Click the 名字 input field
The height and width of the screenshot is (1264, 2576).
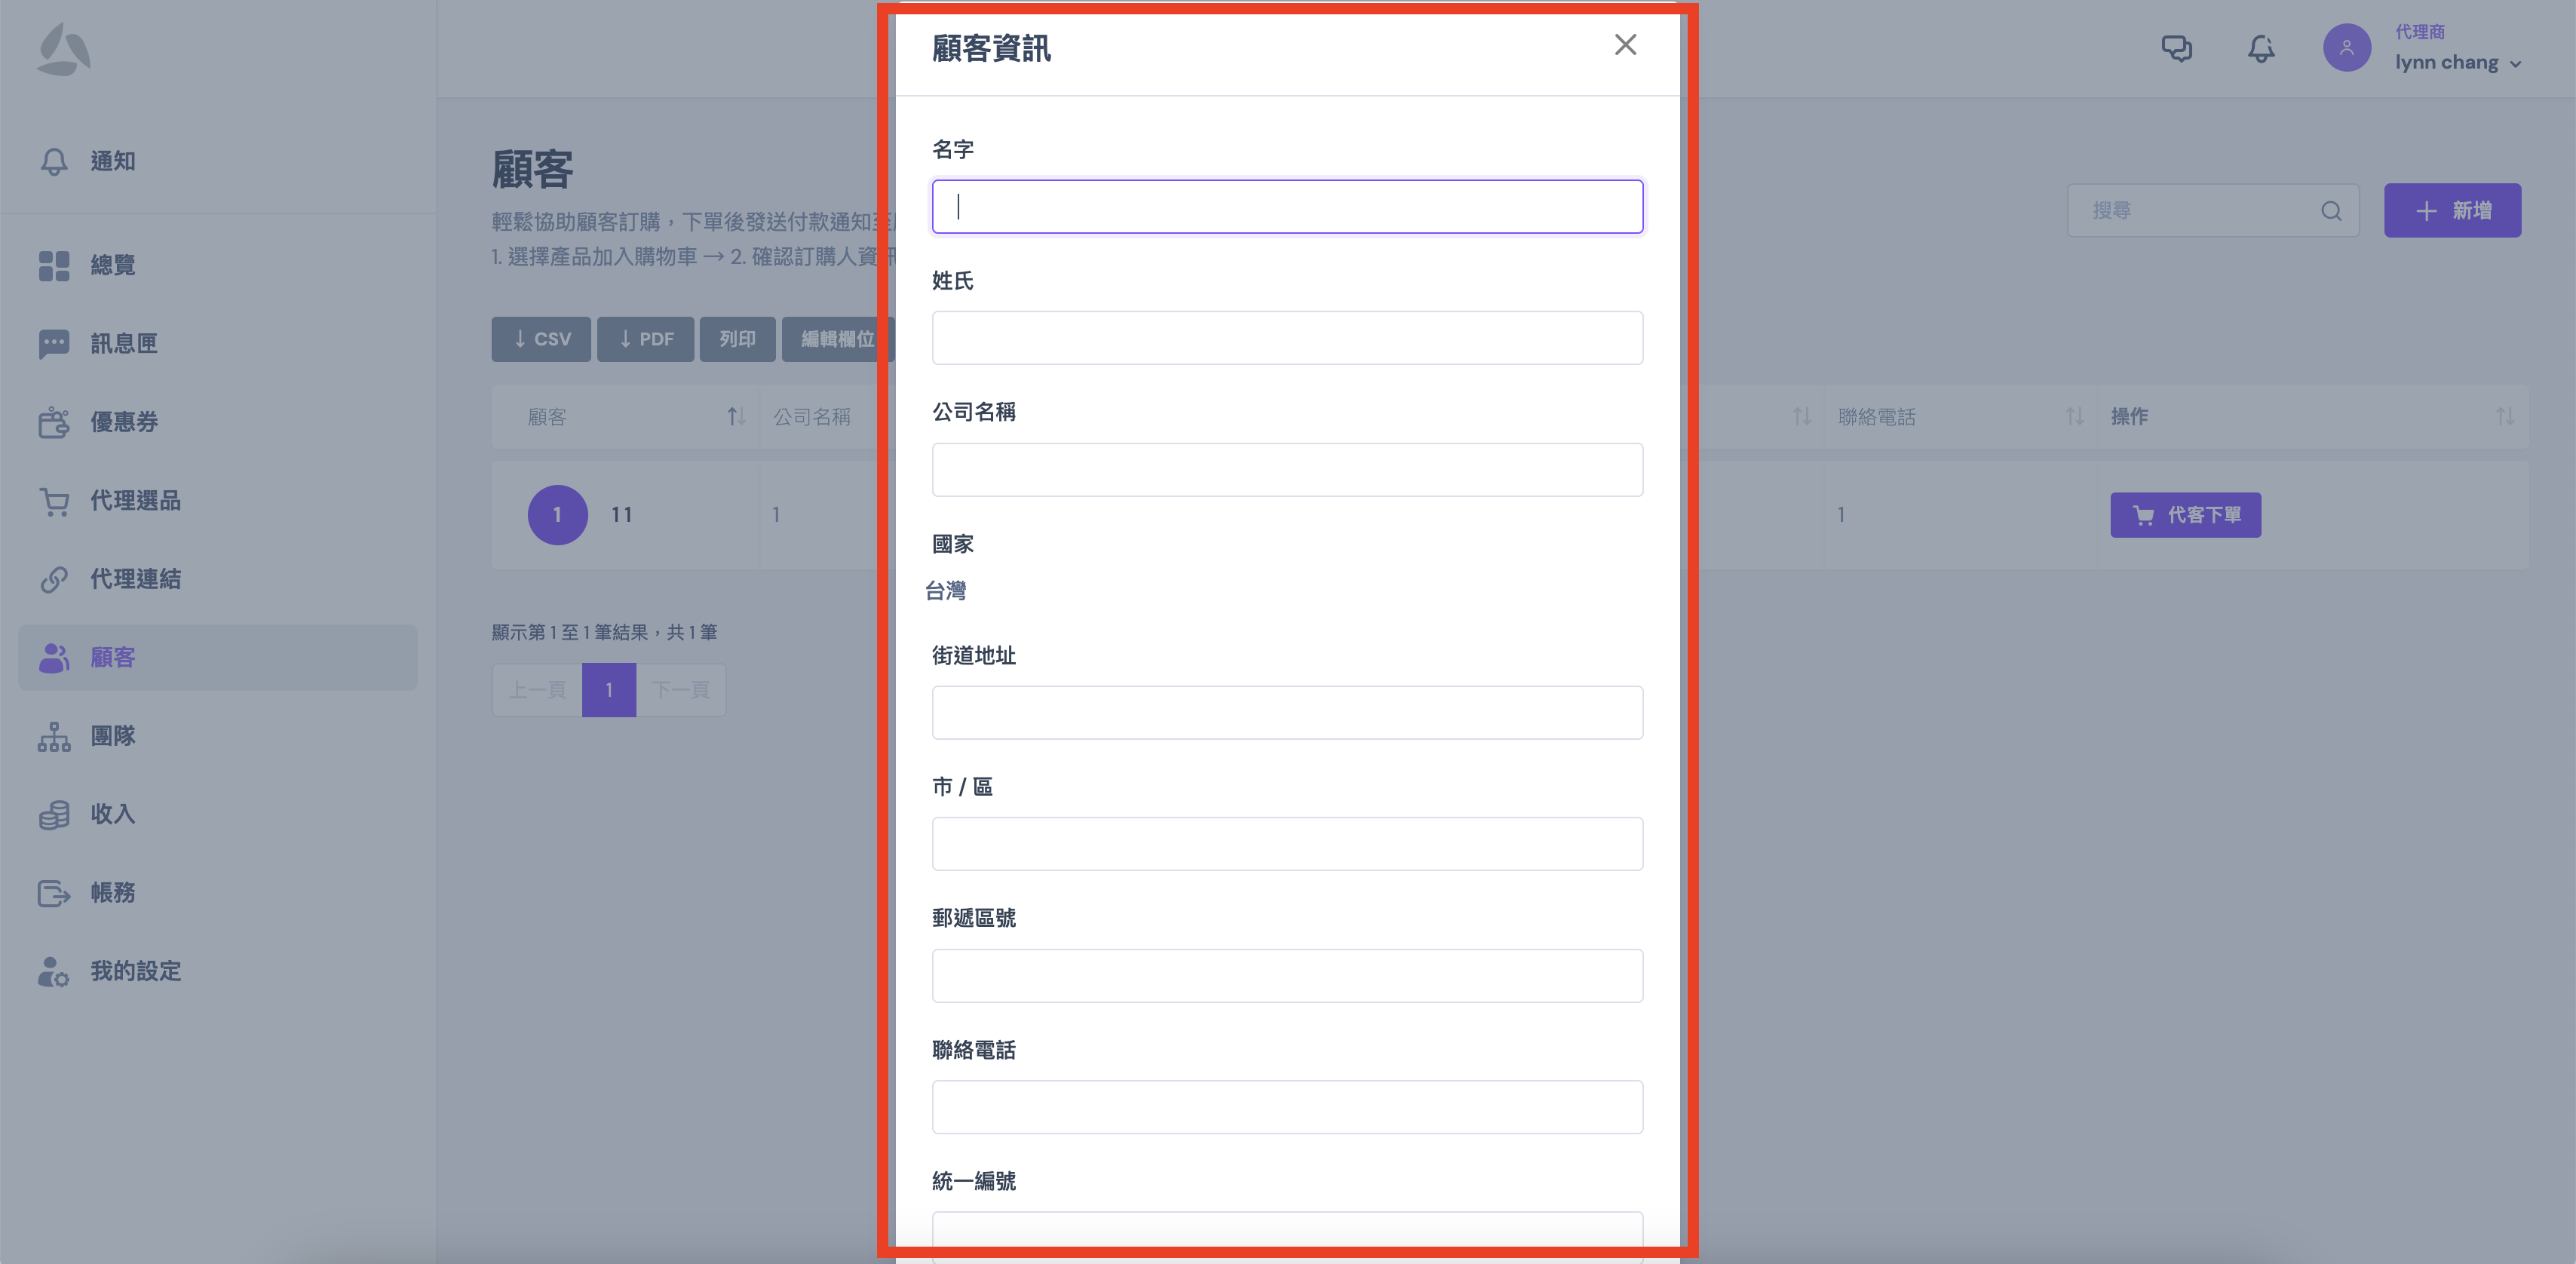[x=1286, y=207]
